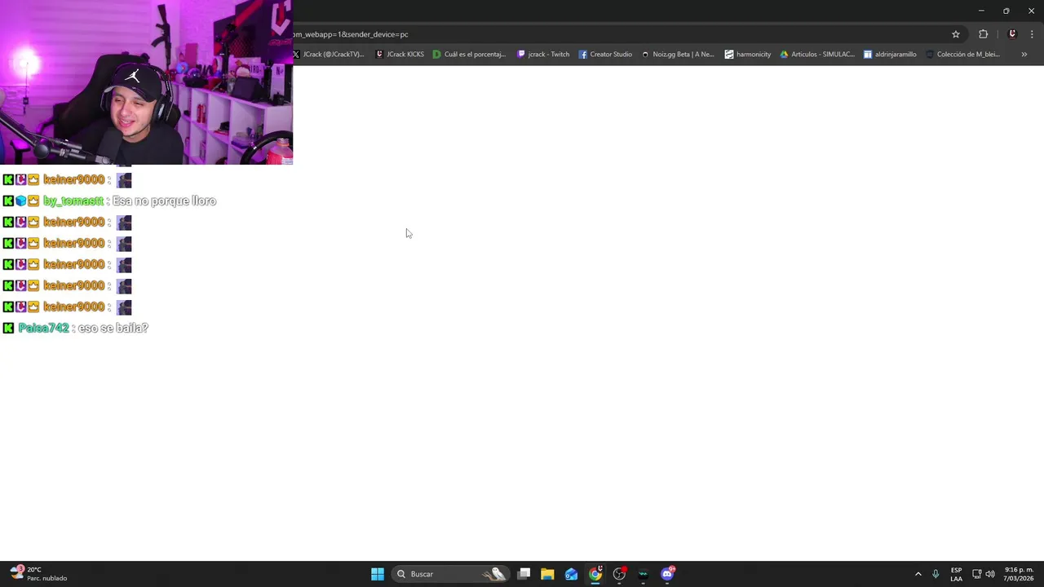Expand the hidden bookmarks overflow chevron
The width and height of the screenshot is (1044, 587).
coord(1024,55)
